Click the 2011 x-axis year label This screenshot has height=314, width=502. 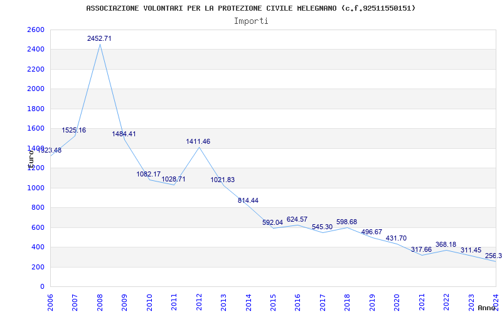[174, 301]
